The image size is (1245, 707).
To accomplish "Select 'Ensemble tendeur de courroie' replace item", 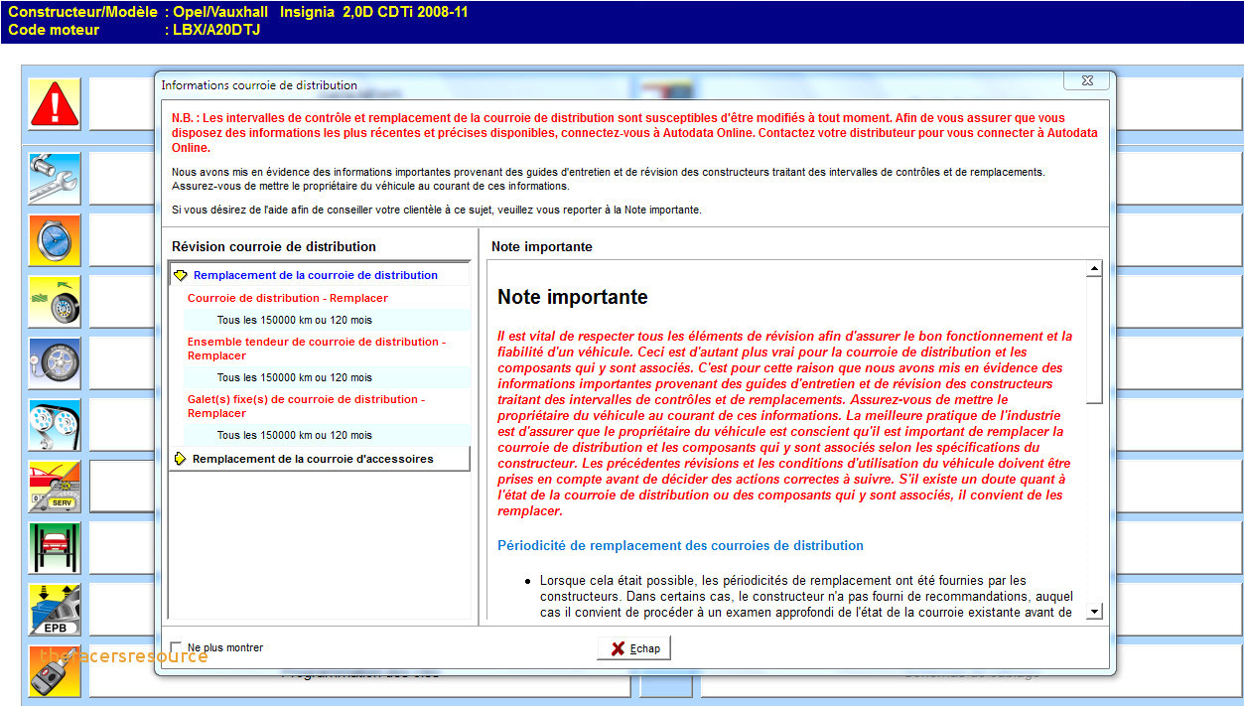I will click(316, 348).
